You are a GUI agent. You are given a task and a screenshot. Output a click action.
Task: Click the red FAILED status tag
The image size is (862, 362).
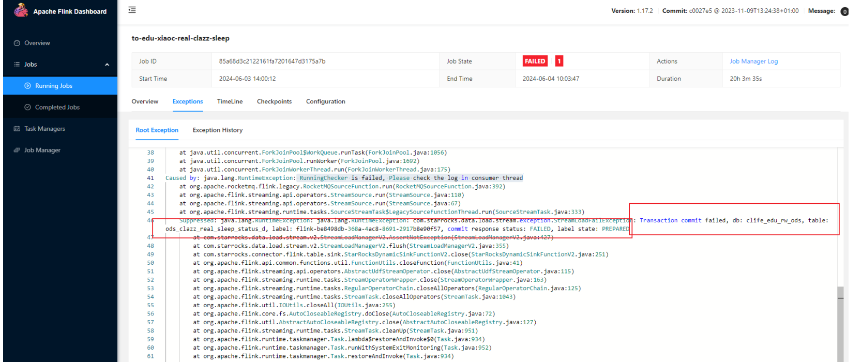coord(535,61)
